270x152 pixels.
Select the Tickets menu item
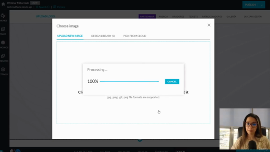click(x=193, y=16)
